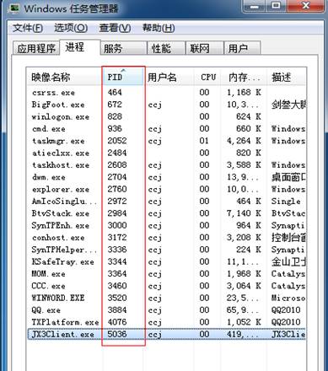Select the WINWORD.EXE process

point(166,298)
